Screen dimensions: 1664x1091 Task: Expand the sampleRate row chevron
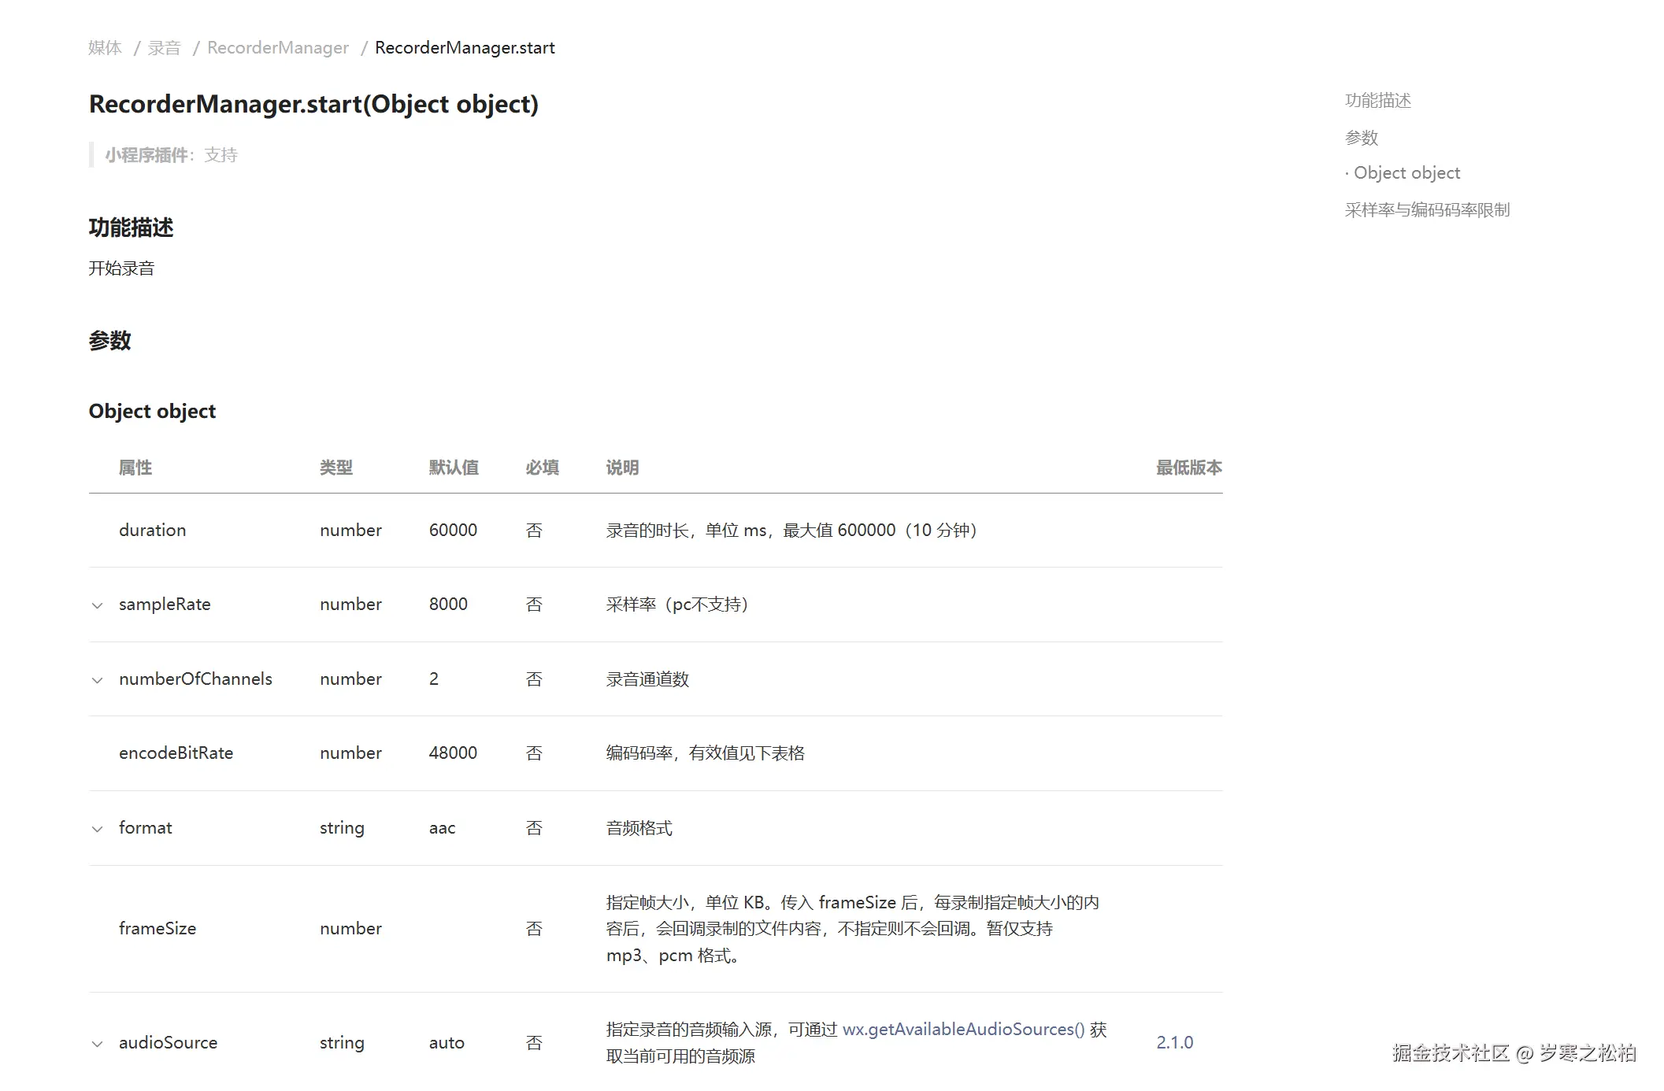click(98, 605)
